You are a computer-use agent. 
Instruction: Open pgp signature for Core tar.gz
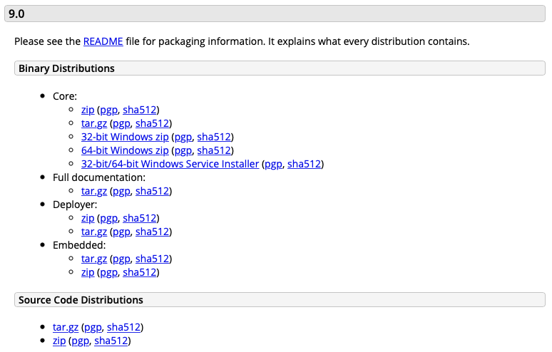[121, 123]
